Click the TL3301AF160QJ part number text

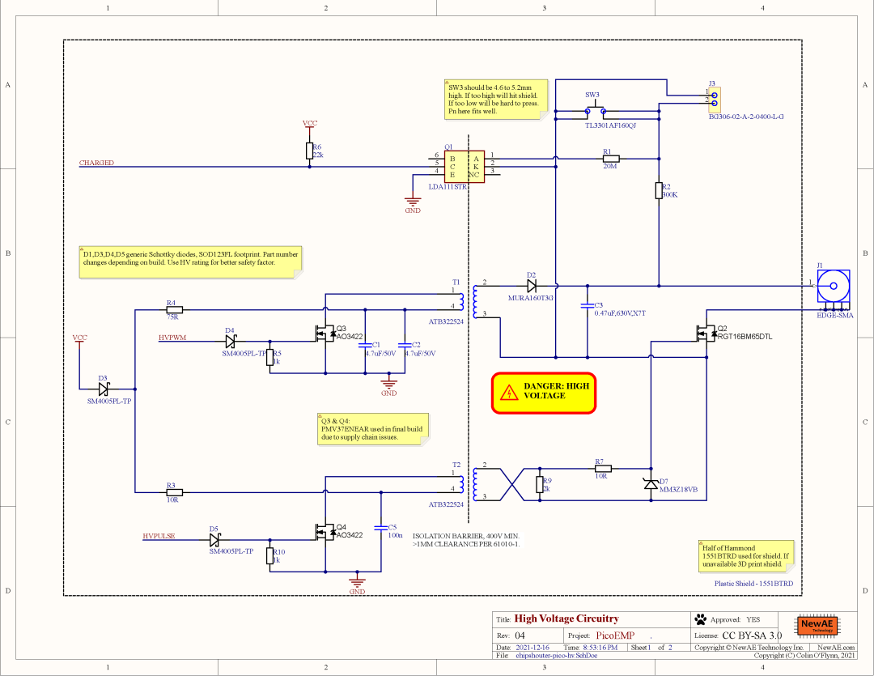(610, 125)
